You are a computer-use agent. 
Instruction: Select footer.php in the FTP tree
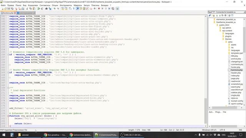(x=236, y=67)
